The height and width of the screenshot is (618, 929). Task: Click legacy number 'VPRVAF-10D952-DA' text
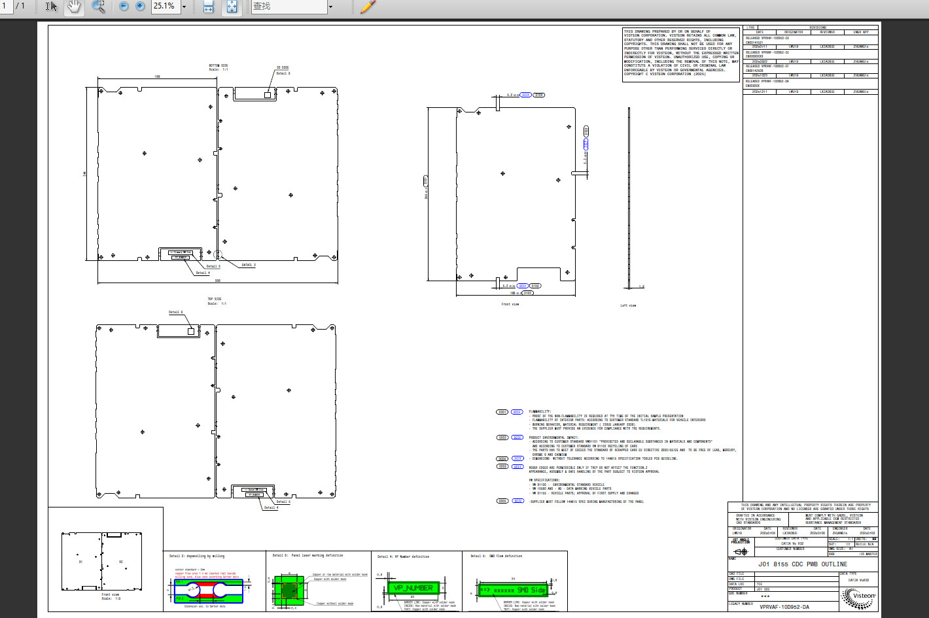(784, 607)
